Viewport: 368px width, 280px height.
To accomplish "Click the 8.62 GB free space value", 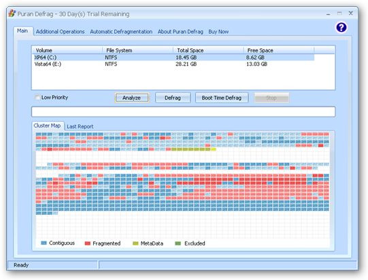I will 255,58.
